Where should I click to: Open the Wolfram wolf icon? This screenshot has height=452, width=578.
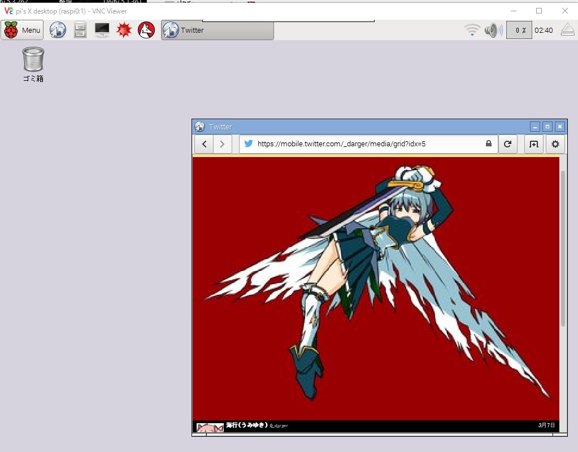pyautogui.click(x=146, y=30)
